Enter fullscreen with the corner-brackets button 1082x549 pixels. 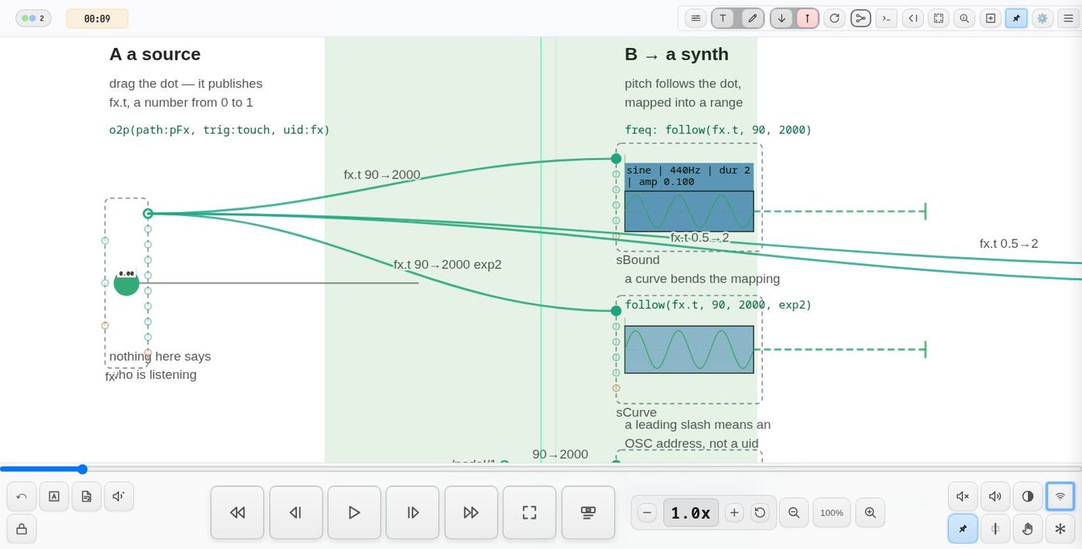point(529,513)
